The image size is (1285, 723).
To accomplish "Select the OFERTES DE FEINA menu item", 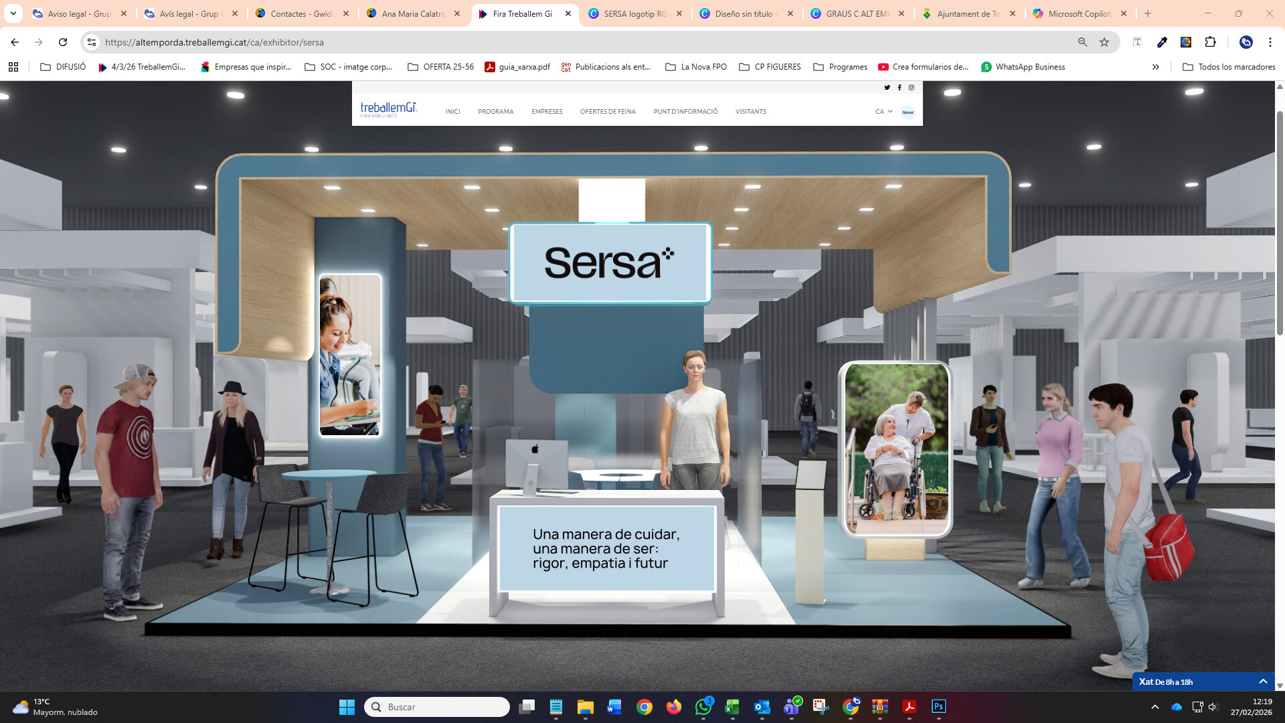I will click(608, 112).
